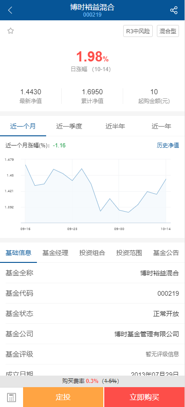Open the 基金经理 tab

click(55, 253)
